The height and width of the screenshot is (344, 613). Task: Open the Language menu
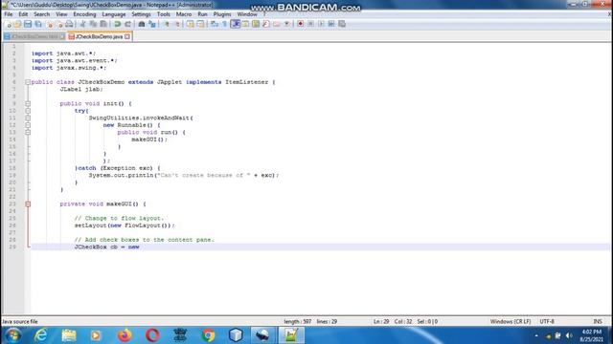[114, 14]
